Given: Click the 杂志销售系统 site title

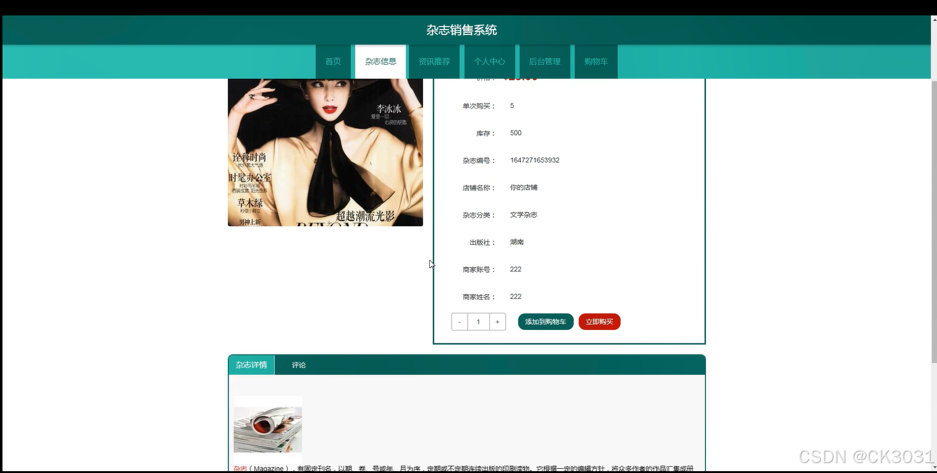Looking at the screenshot, I should coord(461,30).
